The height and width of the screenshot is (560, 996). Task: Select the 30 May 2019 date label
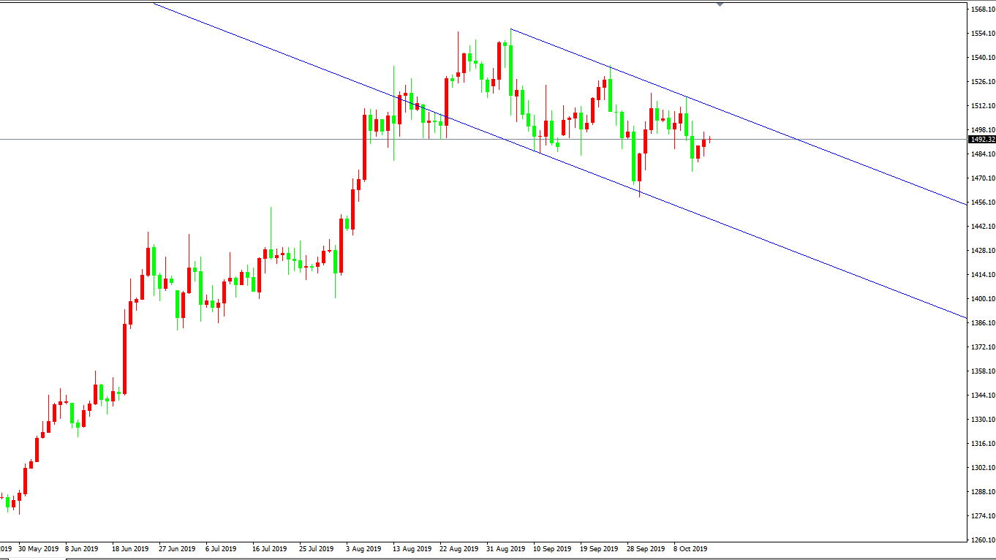(39, 548)
